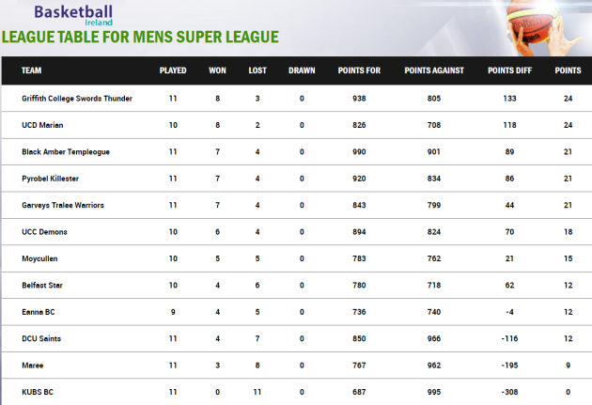This screenshot has width=592, height=405.
Task: Click the UCC Demons team name
Action: point(44,232)
